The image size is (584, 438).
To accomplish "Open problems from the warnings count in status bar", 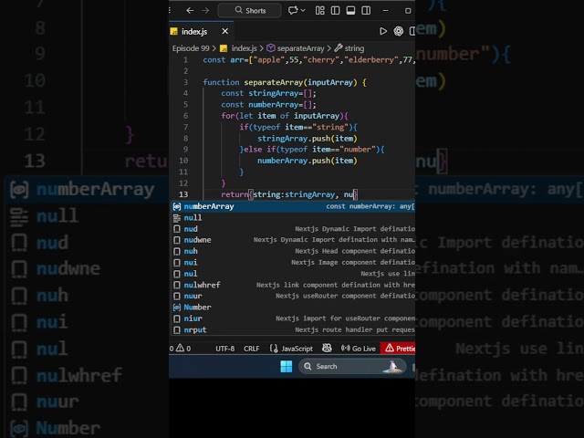I will (x=181, y=349).
